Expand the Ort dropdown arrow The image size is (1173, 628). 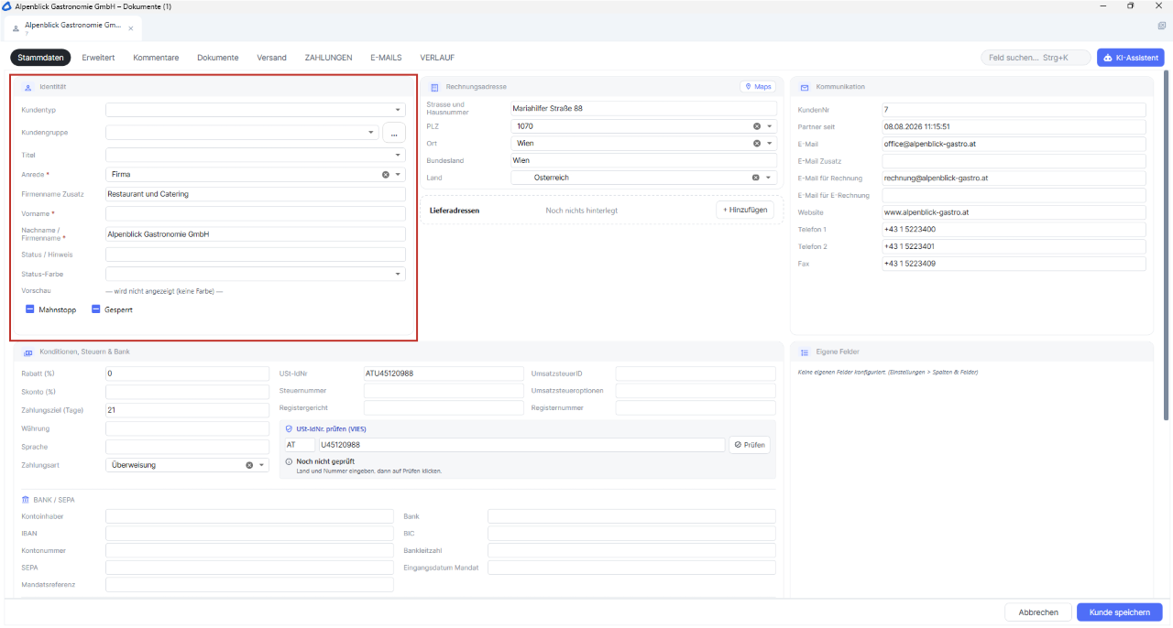click(x=770, y=144)
